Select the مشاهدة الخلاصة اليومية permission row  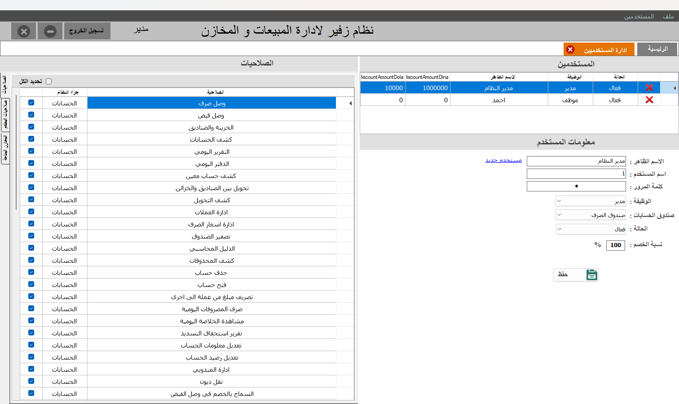point(212,321)
